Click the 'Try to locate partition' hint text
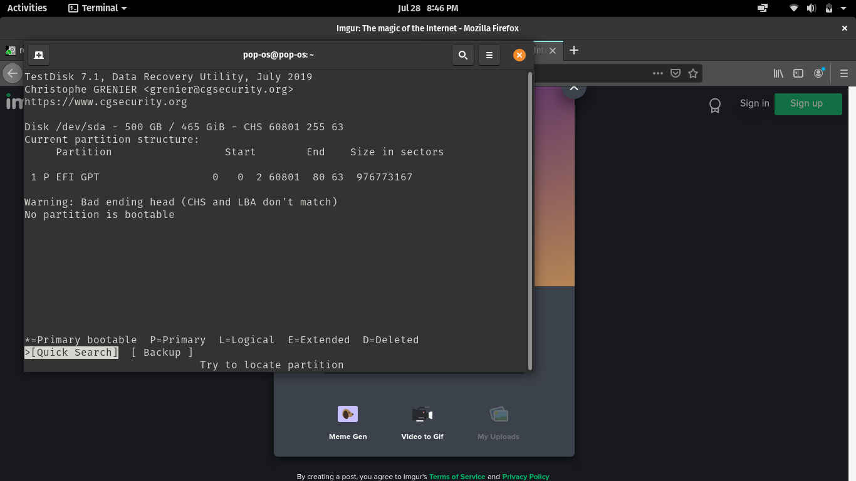Image resolution: width=856 pixels, height=481 pixels. click(272, 365)
